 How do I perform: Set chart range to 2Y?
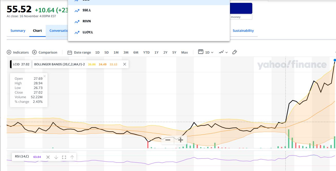click(x=165, y=52)
